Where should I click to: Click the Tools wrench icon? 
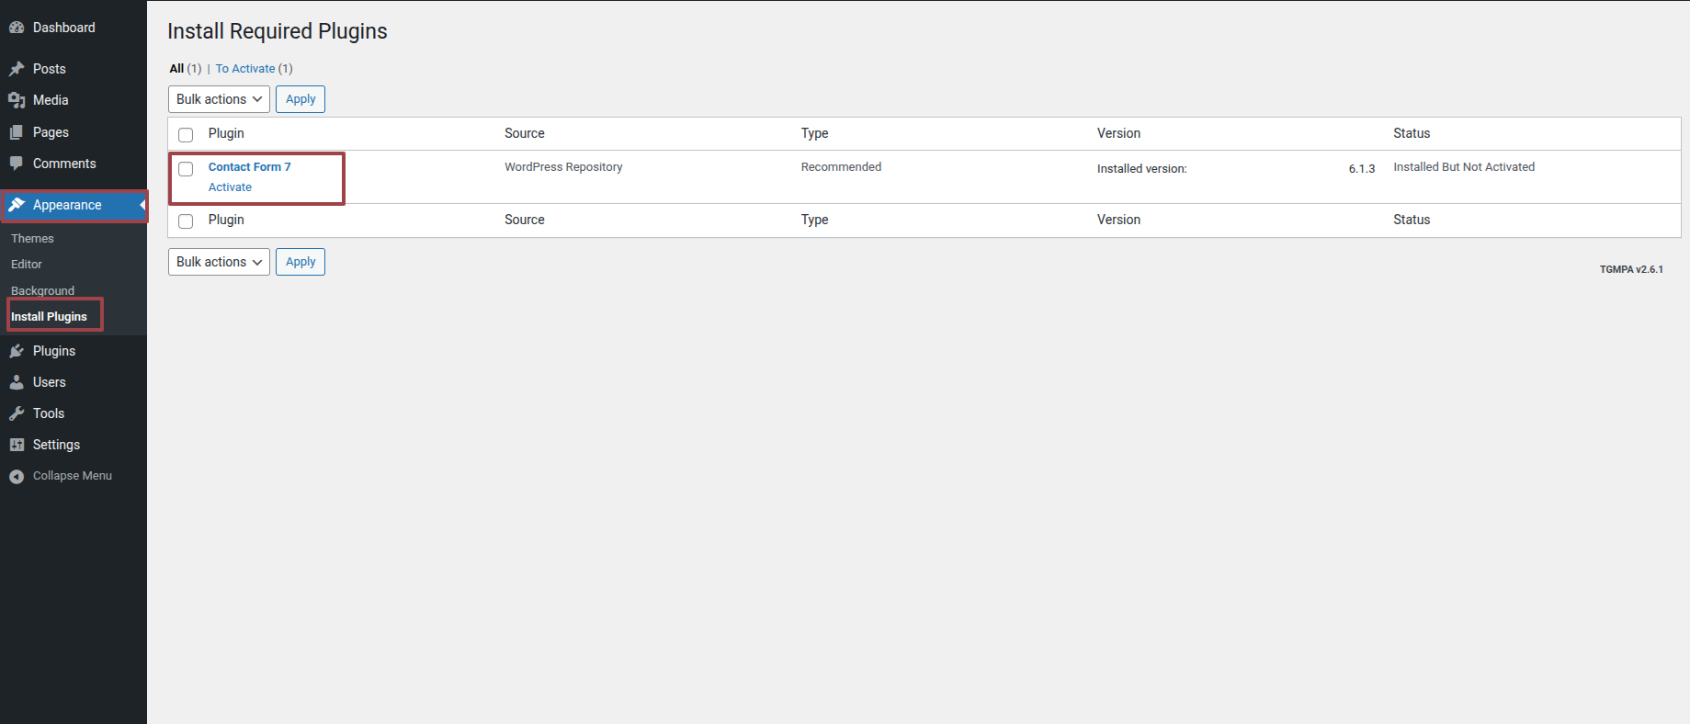(17, 413)
